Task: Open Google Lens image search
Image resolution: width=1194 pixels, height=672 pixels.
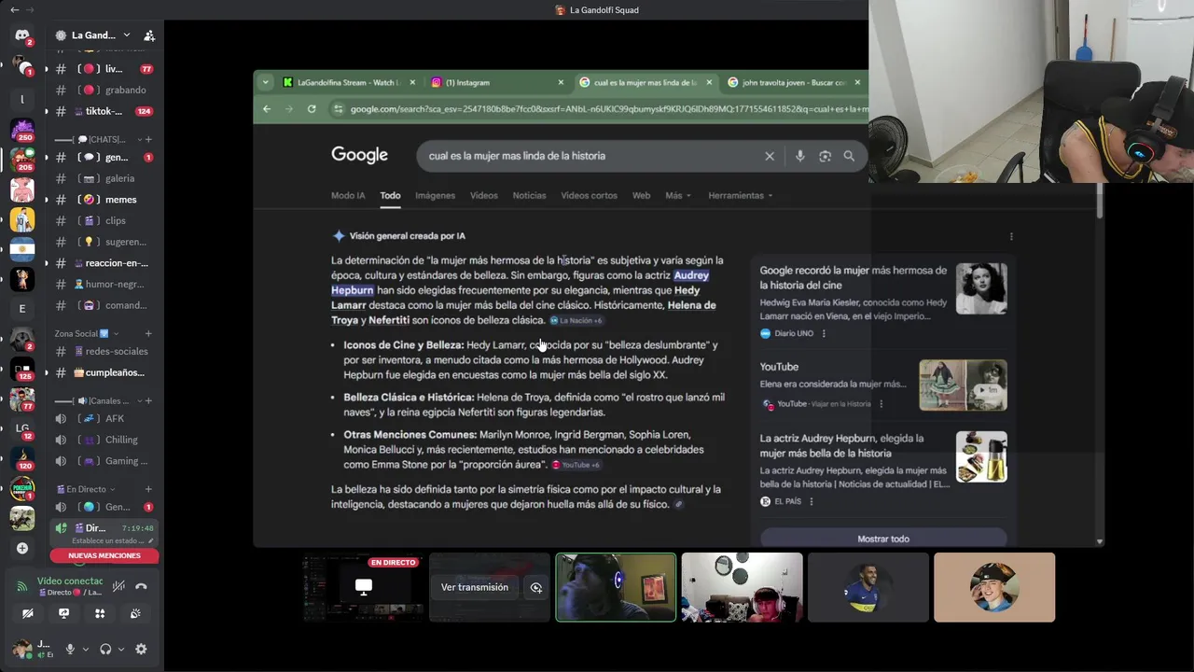Action: pyautogui.click(x=825, y=156)
